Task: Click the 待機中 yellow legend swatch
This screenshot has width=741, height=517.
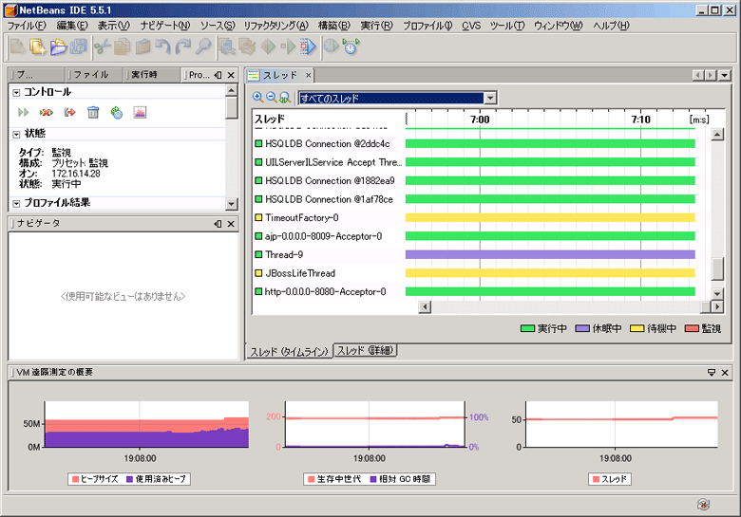Action: point(637,328)
